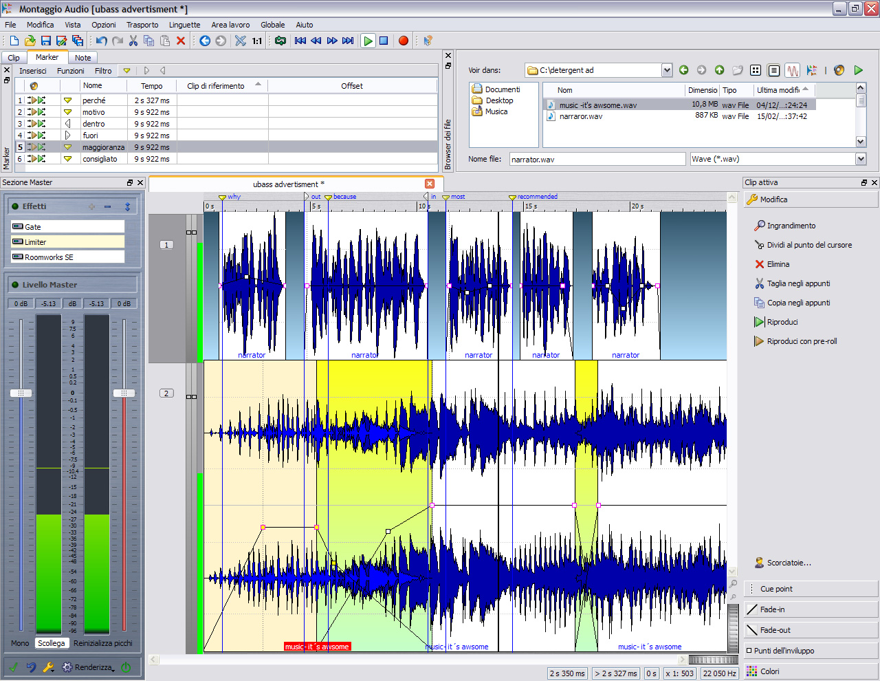Open the Voir dans folder dropdown
This screenshot has height=681, width=880.
click(667, 70)
